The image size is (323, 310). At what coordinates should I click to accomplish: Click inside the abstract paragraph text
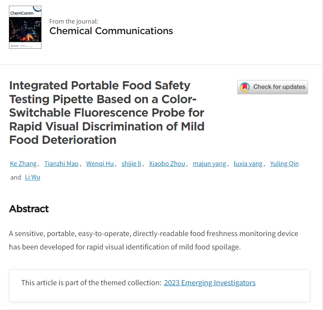coord(153,240)
